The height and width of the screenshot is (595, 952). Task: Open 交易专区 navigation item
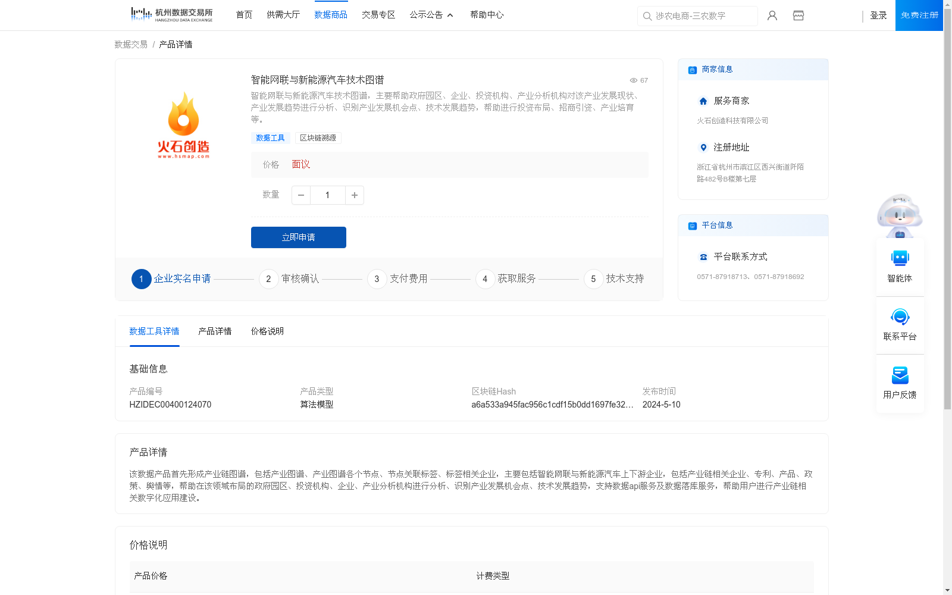[378, 15]
